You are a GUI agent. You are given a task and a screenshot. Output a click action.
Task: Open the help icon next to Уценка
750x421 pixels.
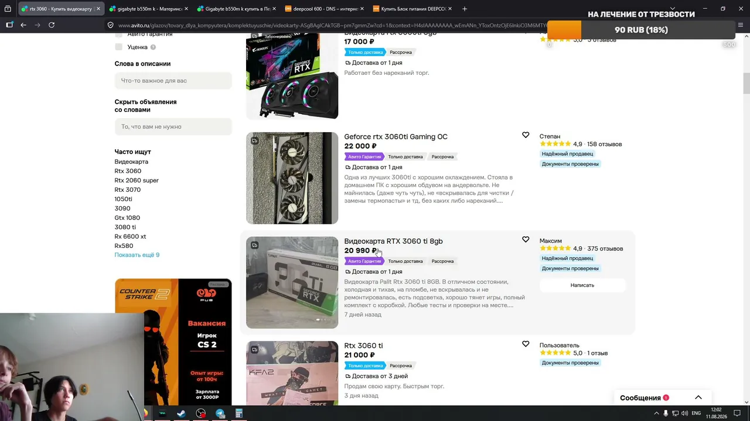pyautogui.click(x=153, y=47)
